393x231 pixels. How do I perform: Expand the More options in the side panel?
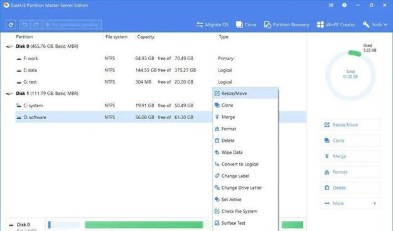click(x=350, y=203)
